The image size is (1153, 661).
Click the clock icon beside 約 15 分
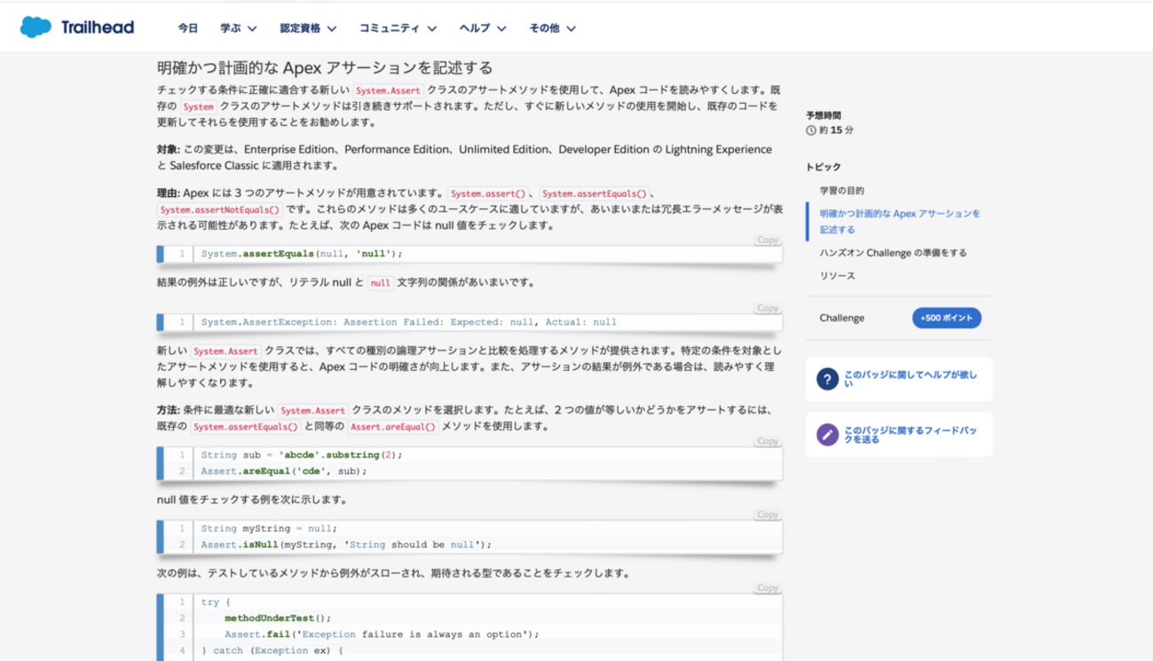[x=810, y=130]
